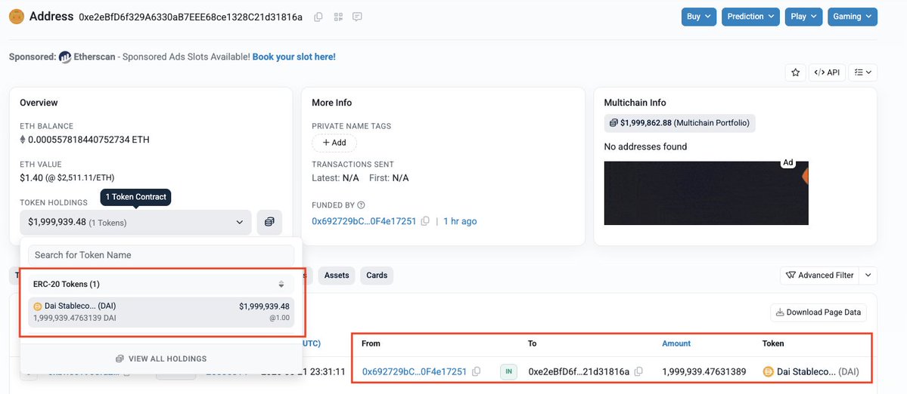Open the address comment icon

(358, 17)
